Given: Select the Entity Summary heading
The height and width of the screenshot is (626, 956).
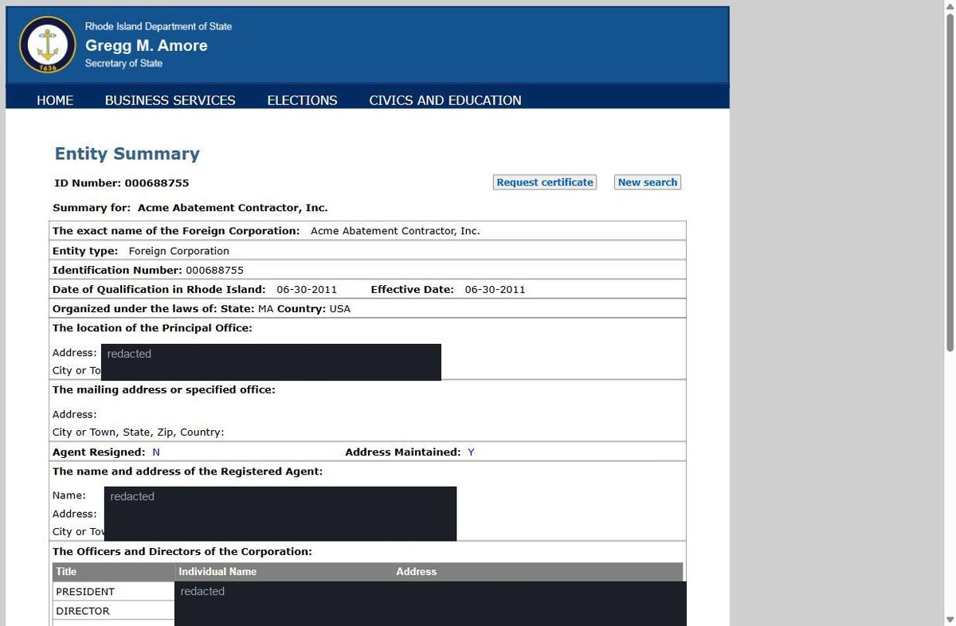Looking at the screenshot, I should tap(127, 154).
